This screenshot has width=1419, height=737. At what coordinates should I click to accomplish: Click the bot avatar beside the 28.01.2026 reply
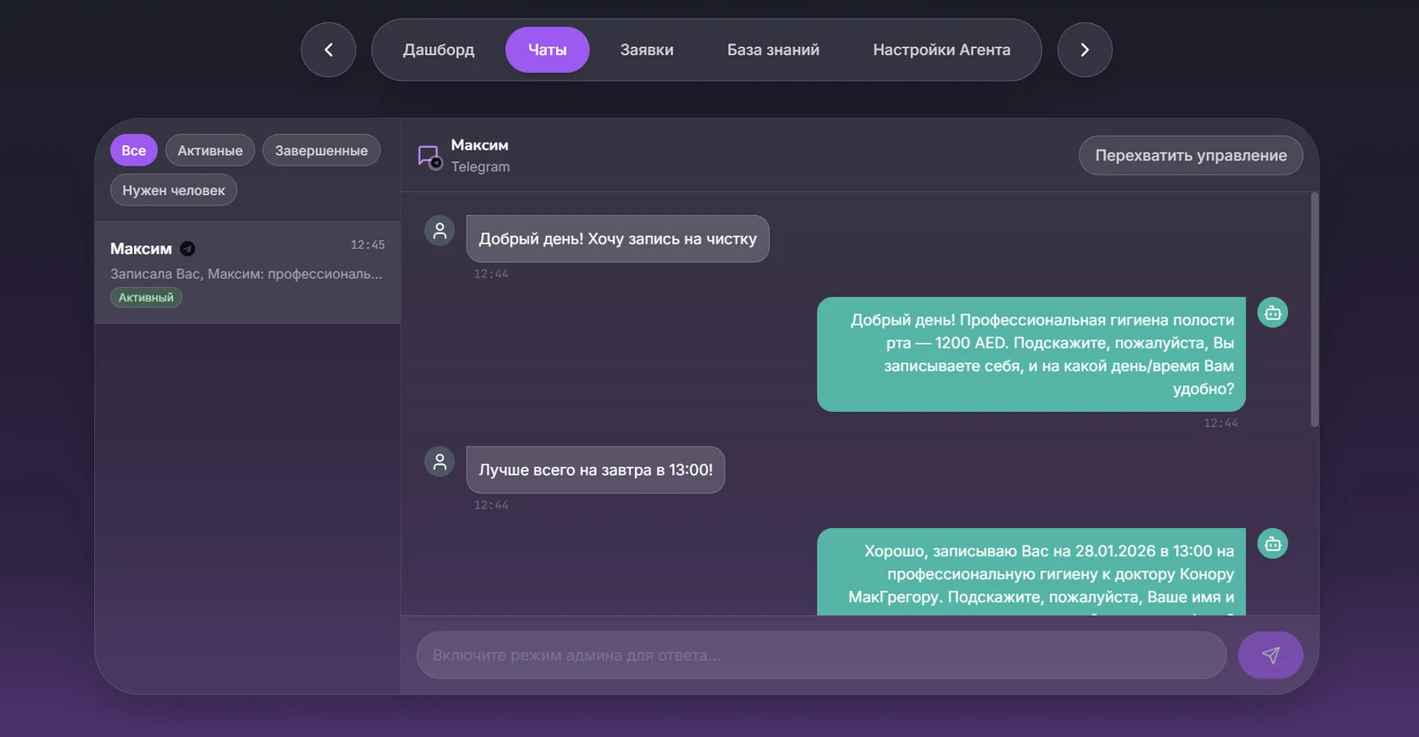tap(1273, 544)
